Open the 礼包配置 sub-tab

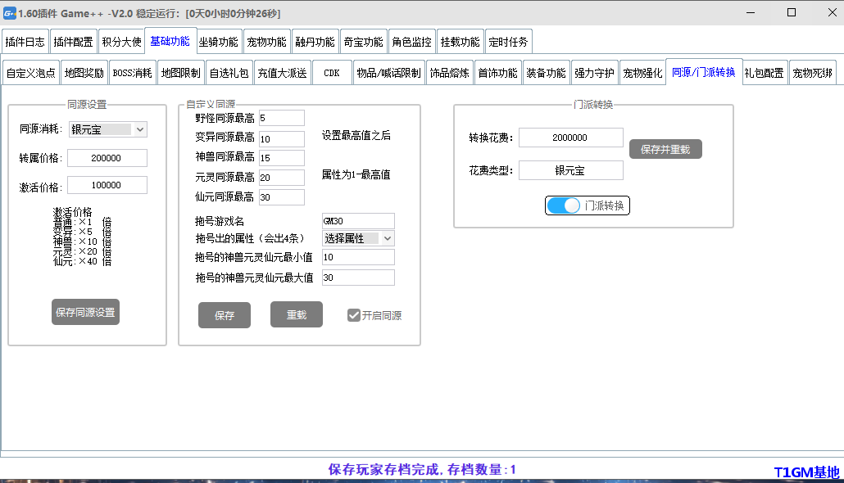click(765, 73)
